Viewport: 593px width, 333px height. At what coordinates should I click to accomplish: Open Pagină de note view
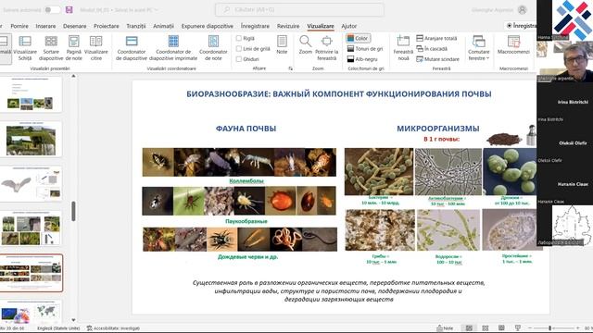[74, 48]
